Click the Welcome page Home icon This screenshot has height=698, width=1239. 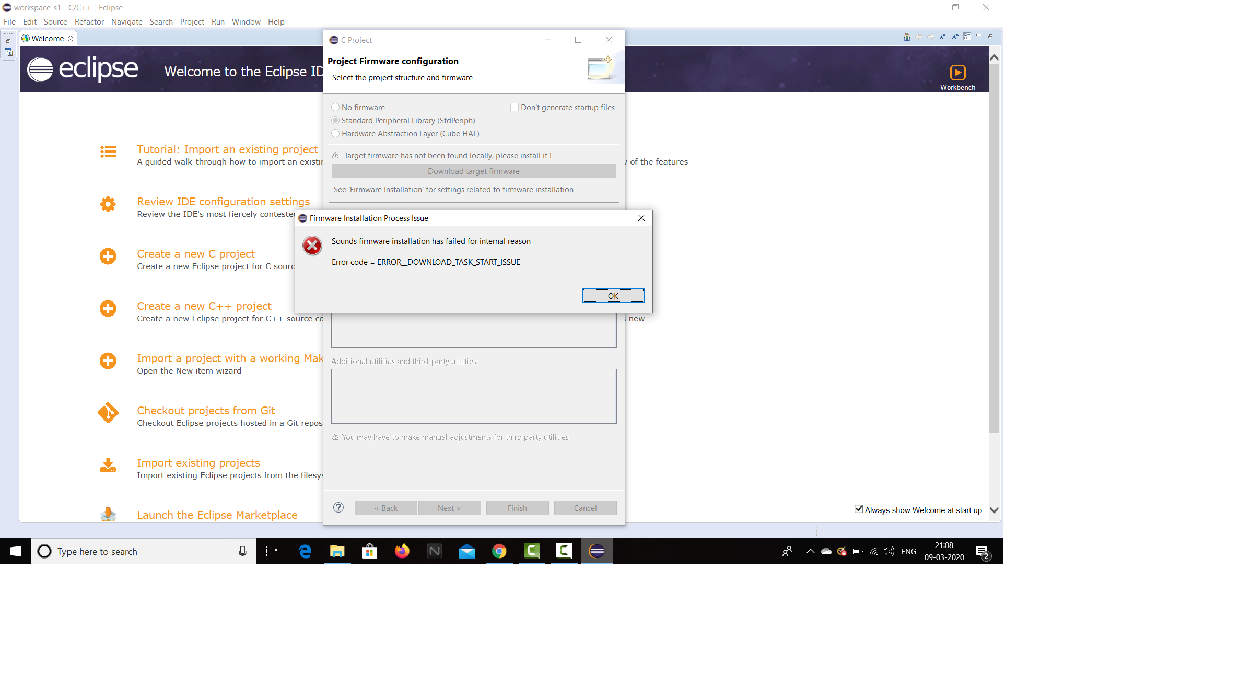tap(907, 37)
